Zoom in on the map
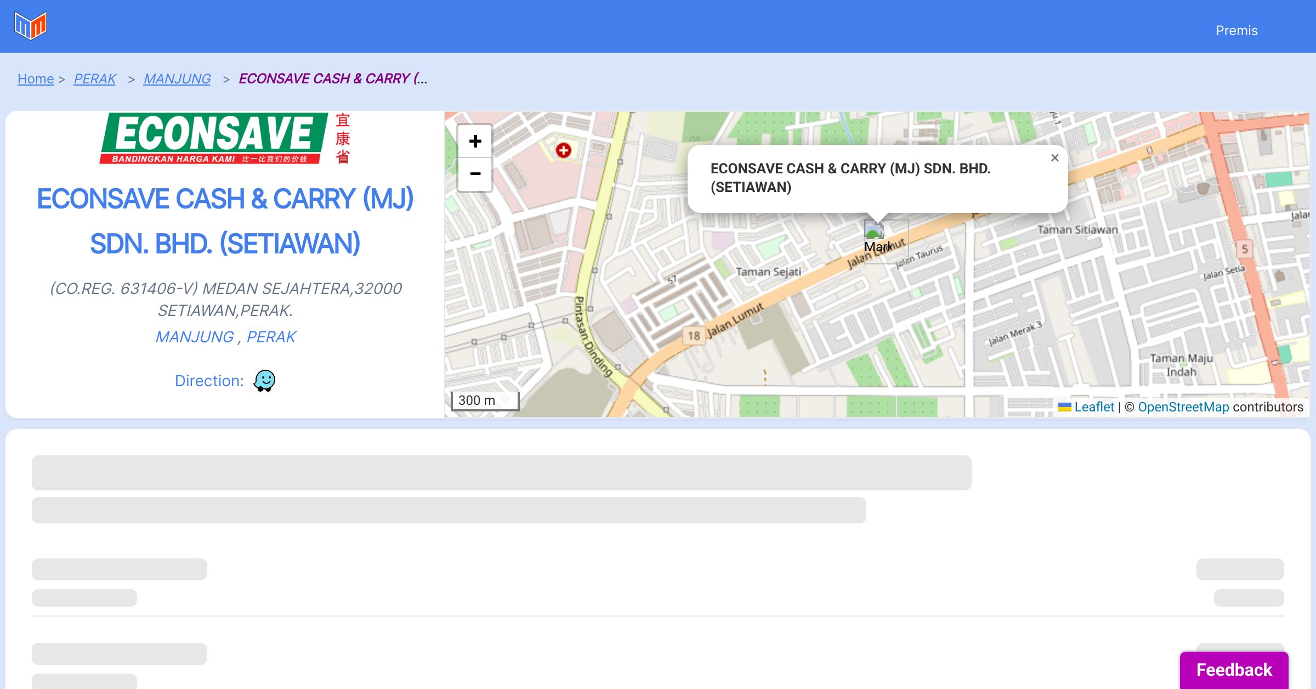 (x=475, y=142)
